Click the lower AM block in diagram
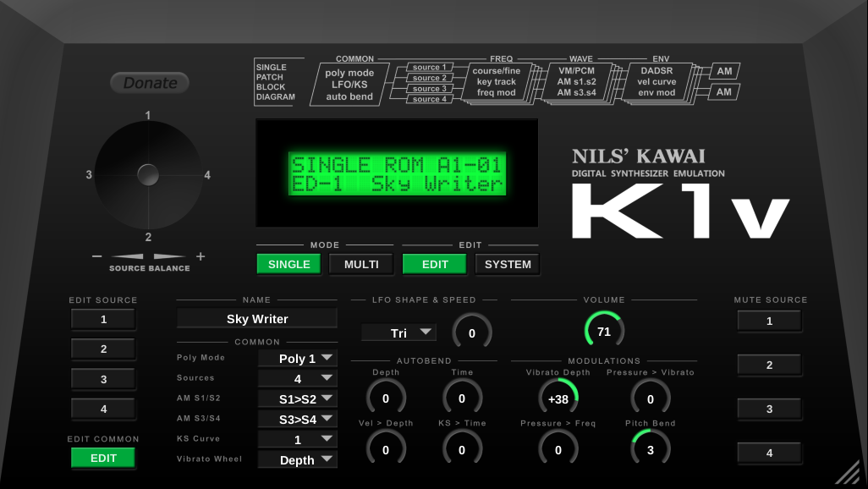This screenshot has height=489, width=868. tap(724, 92)
